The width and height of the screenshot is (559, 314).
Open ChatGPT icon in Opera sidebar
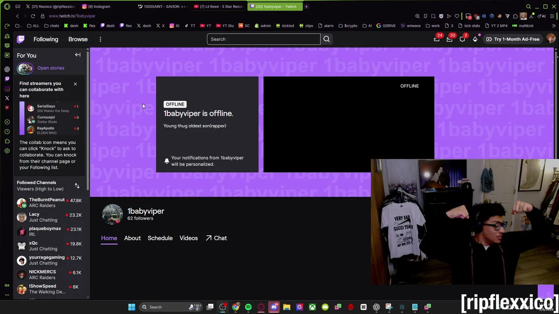7,69
